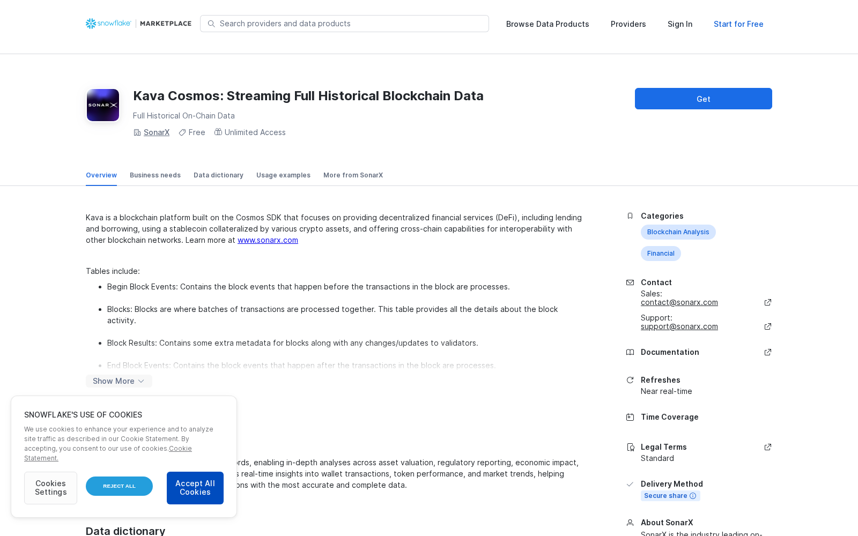Image resolution: width=858 pixels, height=536 pixels.
Task: Click the 'Near real-time' refresh value
Action: (667, 391)
